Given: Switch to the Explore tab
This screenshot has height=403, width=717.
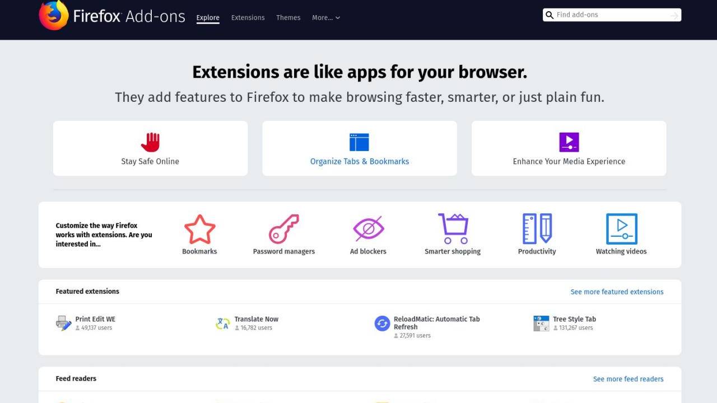Looking at the screenshot, I should point(208,18).
